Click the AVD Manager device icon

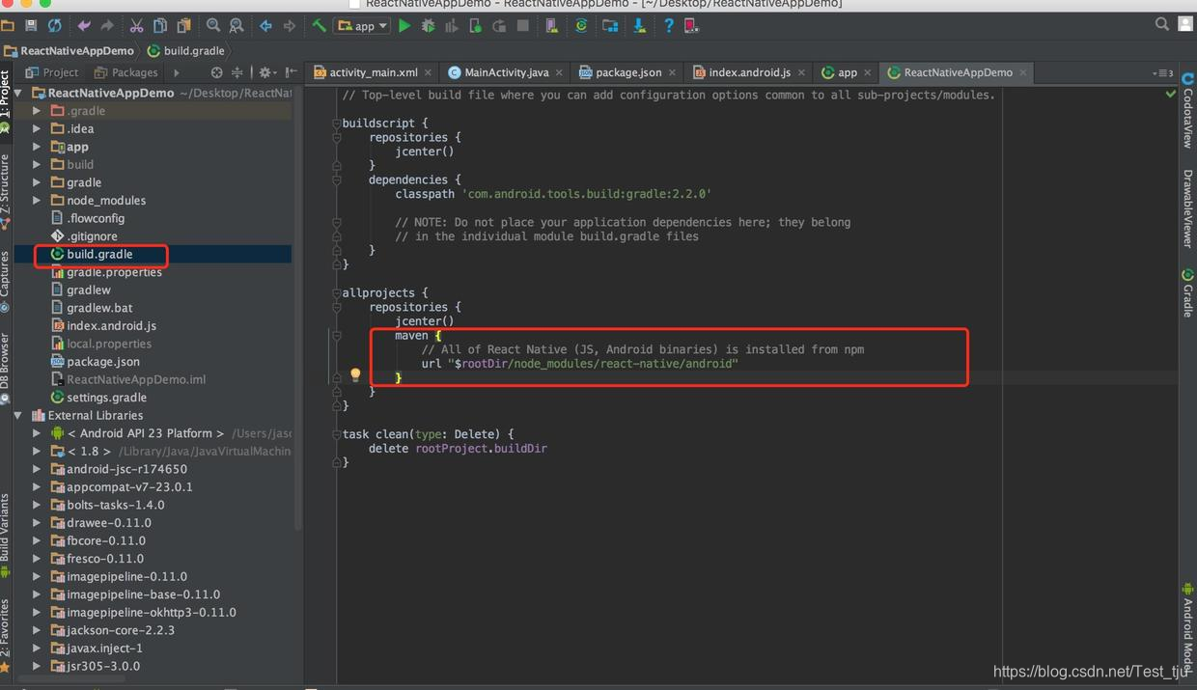pos(552,25)
